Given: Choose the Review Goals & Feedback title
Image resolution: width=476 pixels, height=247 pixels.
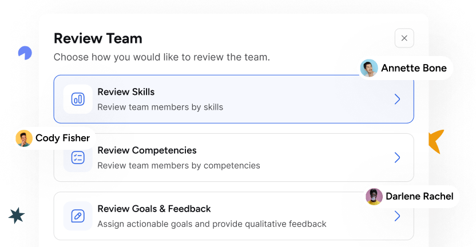Looking at the screenshot, I should [x=154, y=209].
